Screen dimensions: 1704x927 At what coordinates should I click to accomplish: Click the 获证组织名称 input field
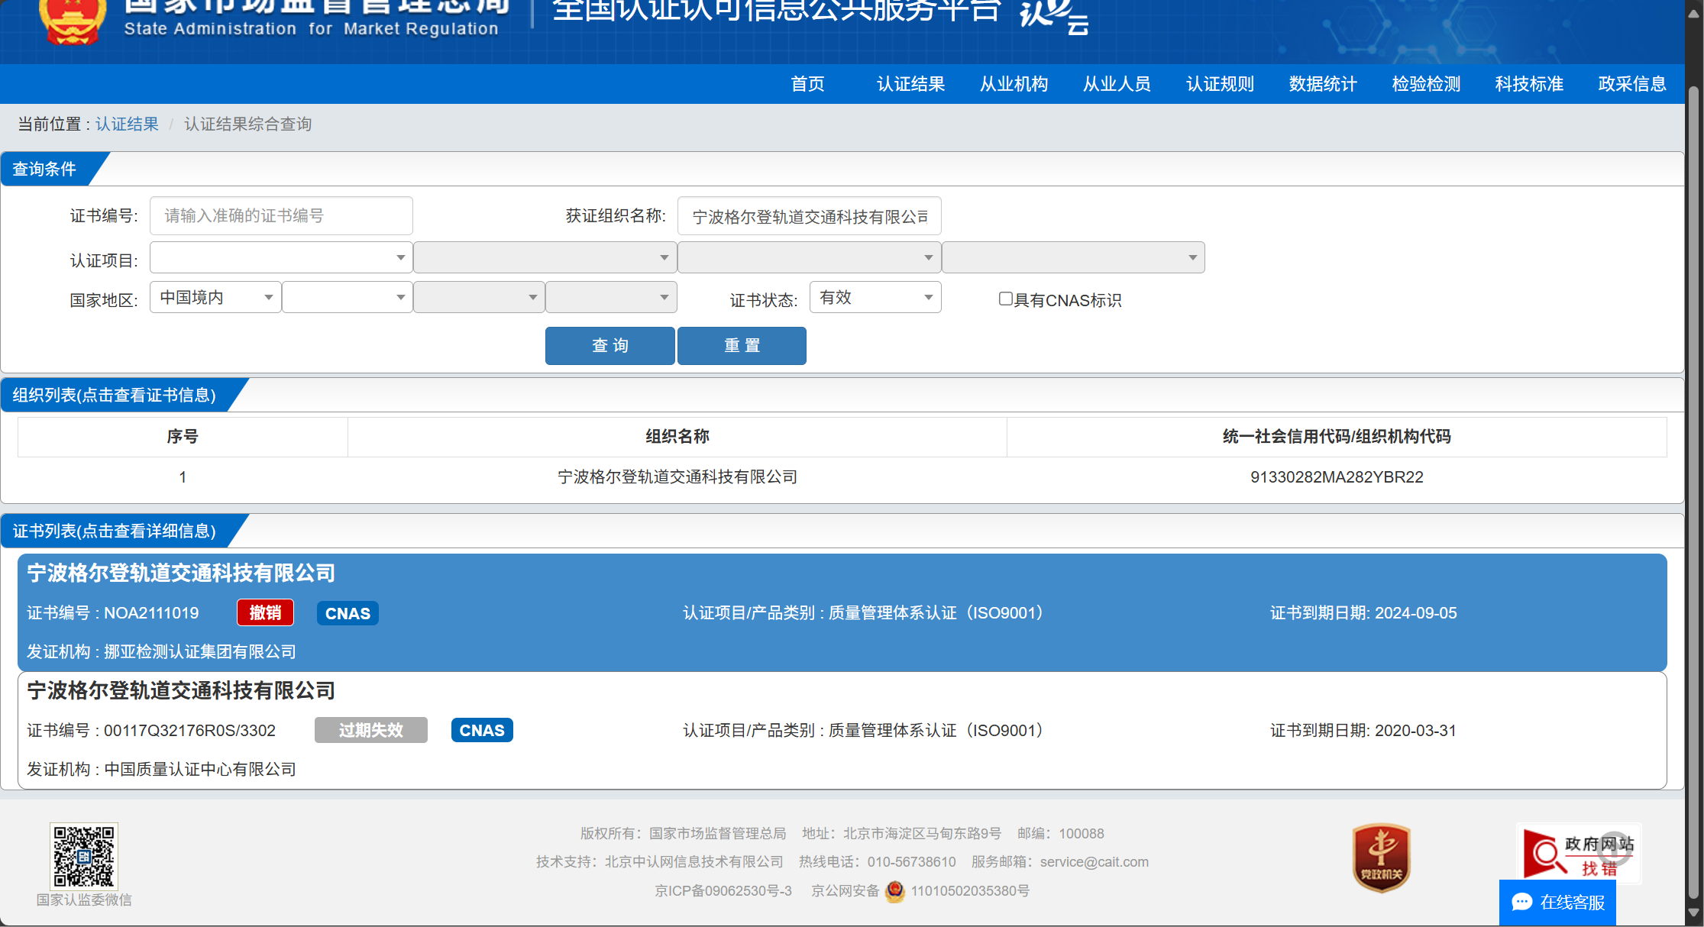(810, 216)
